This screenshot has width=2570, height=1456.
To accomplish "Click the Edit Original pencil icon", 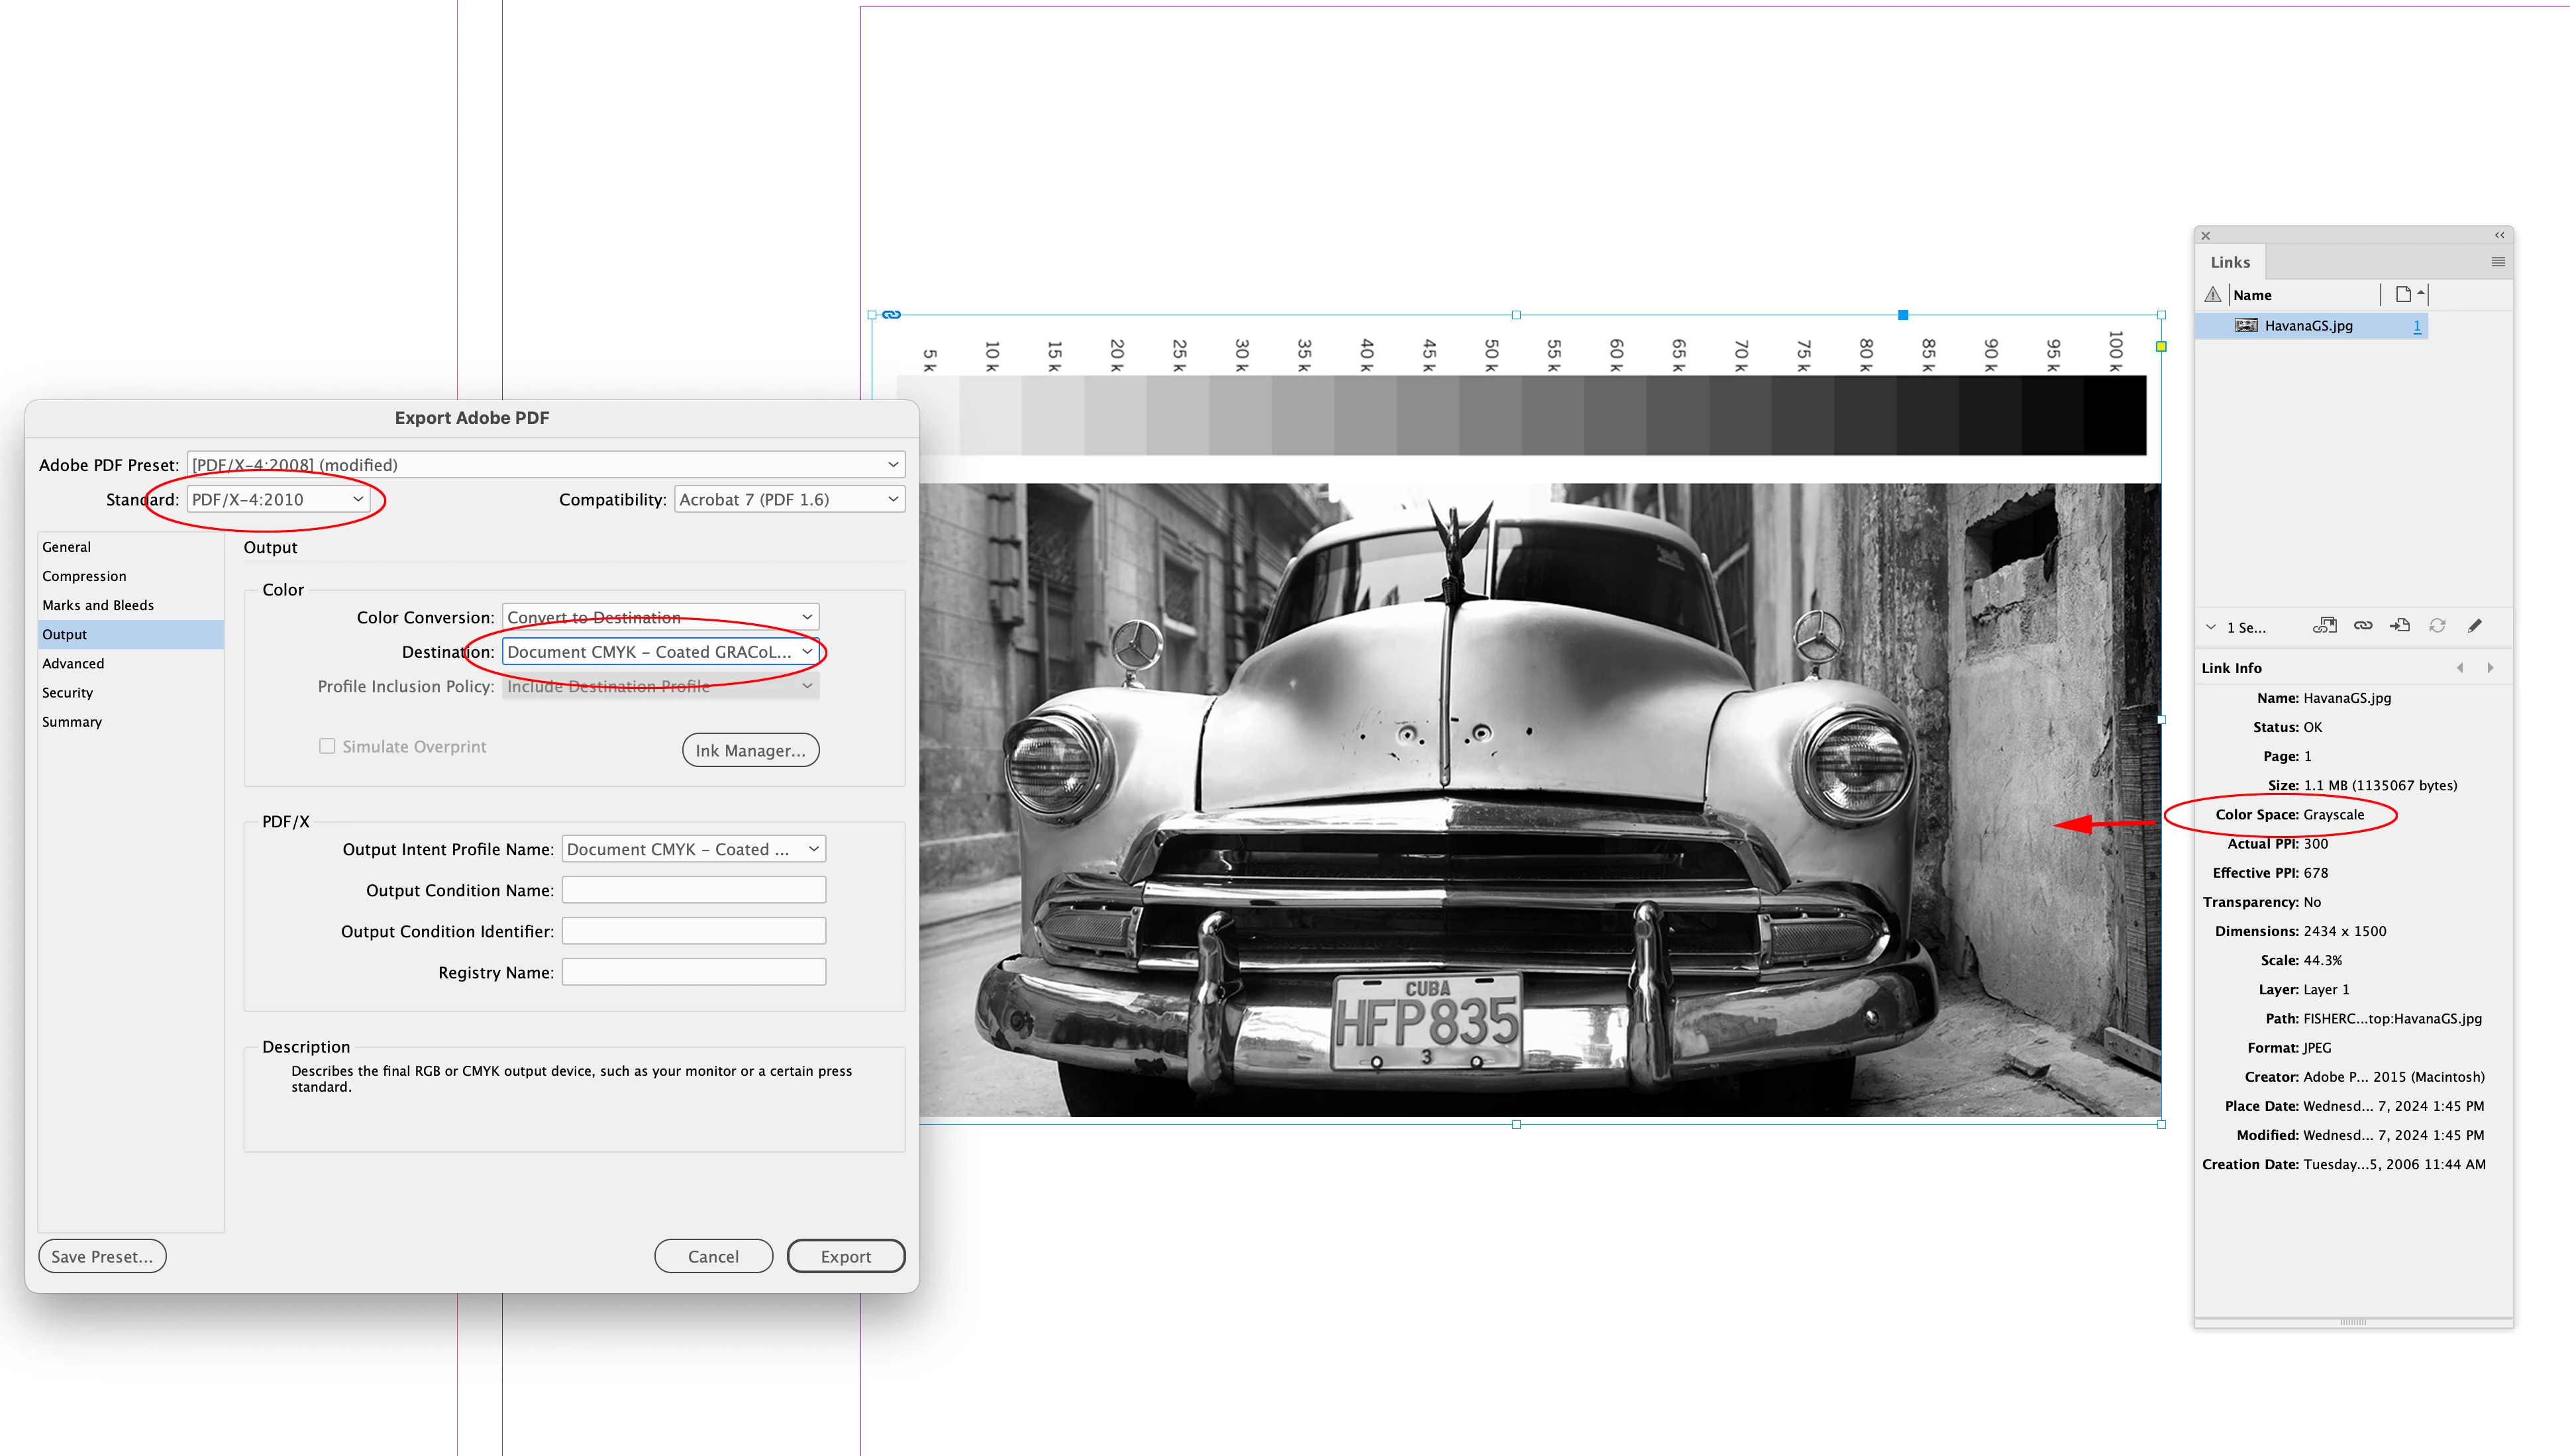I will [2475, 626].
